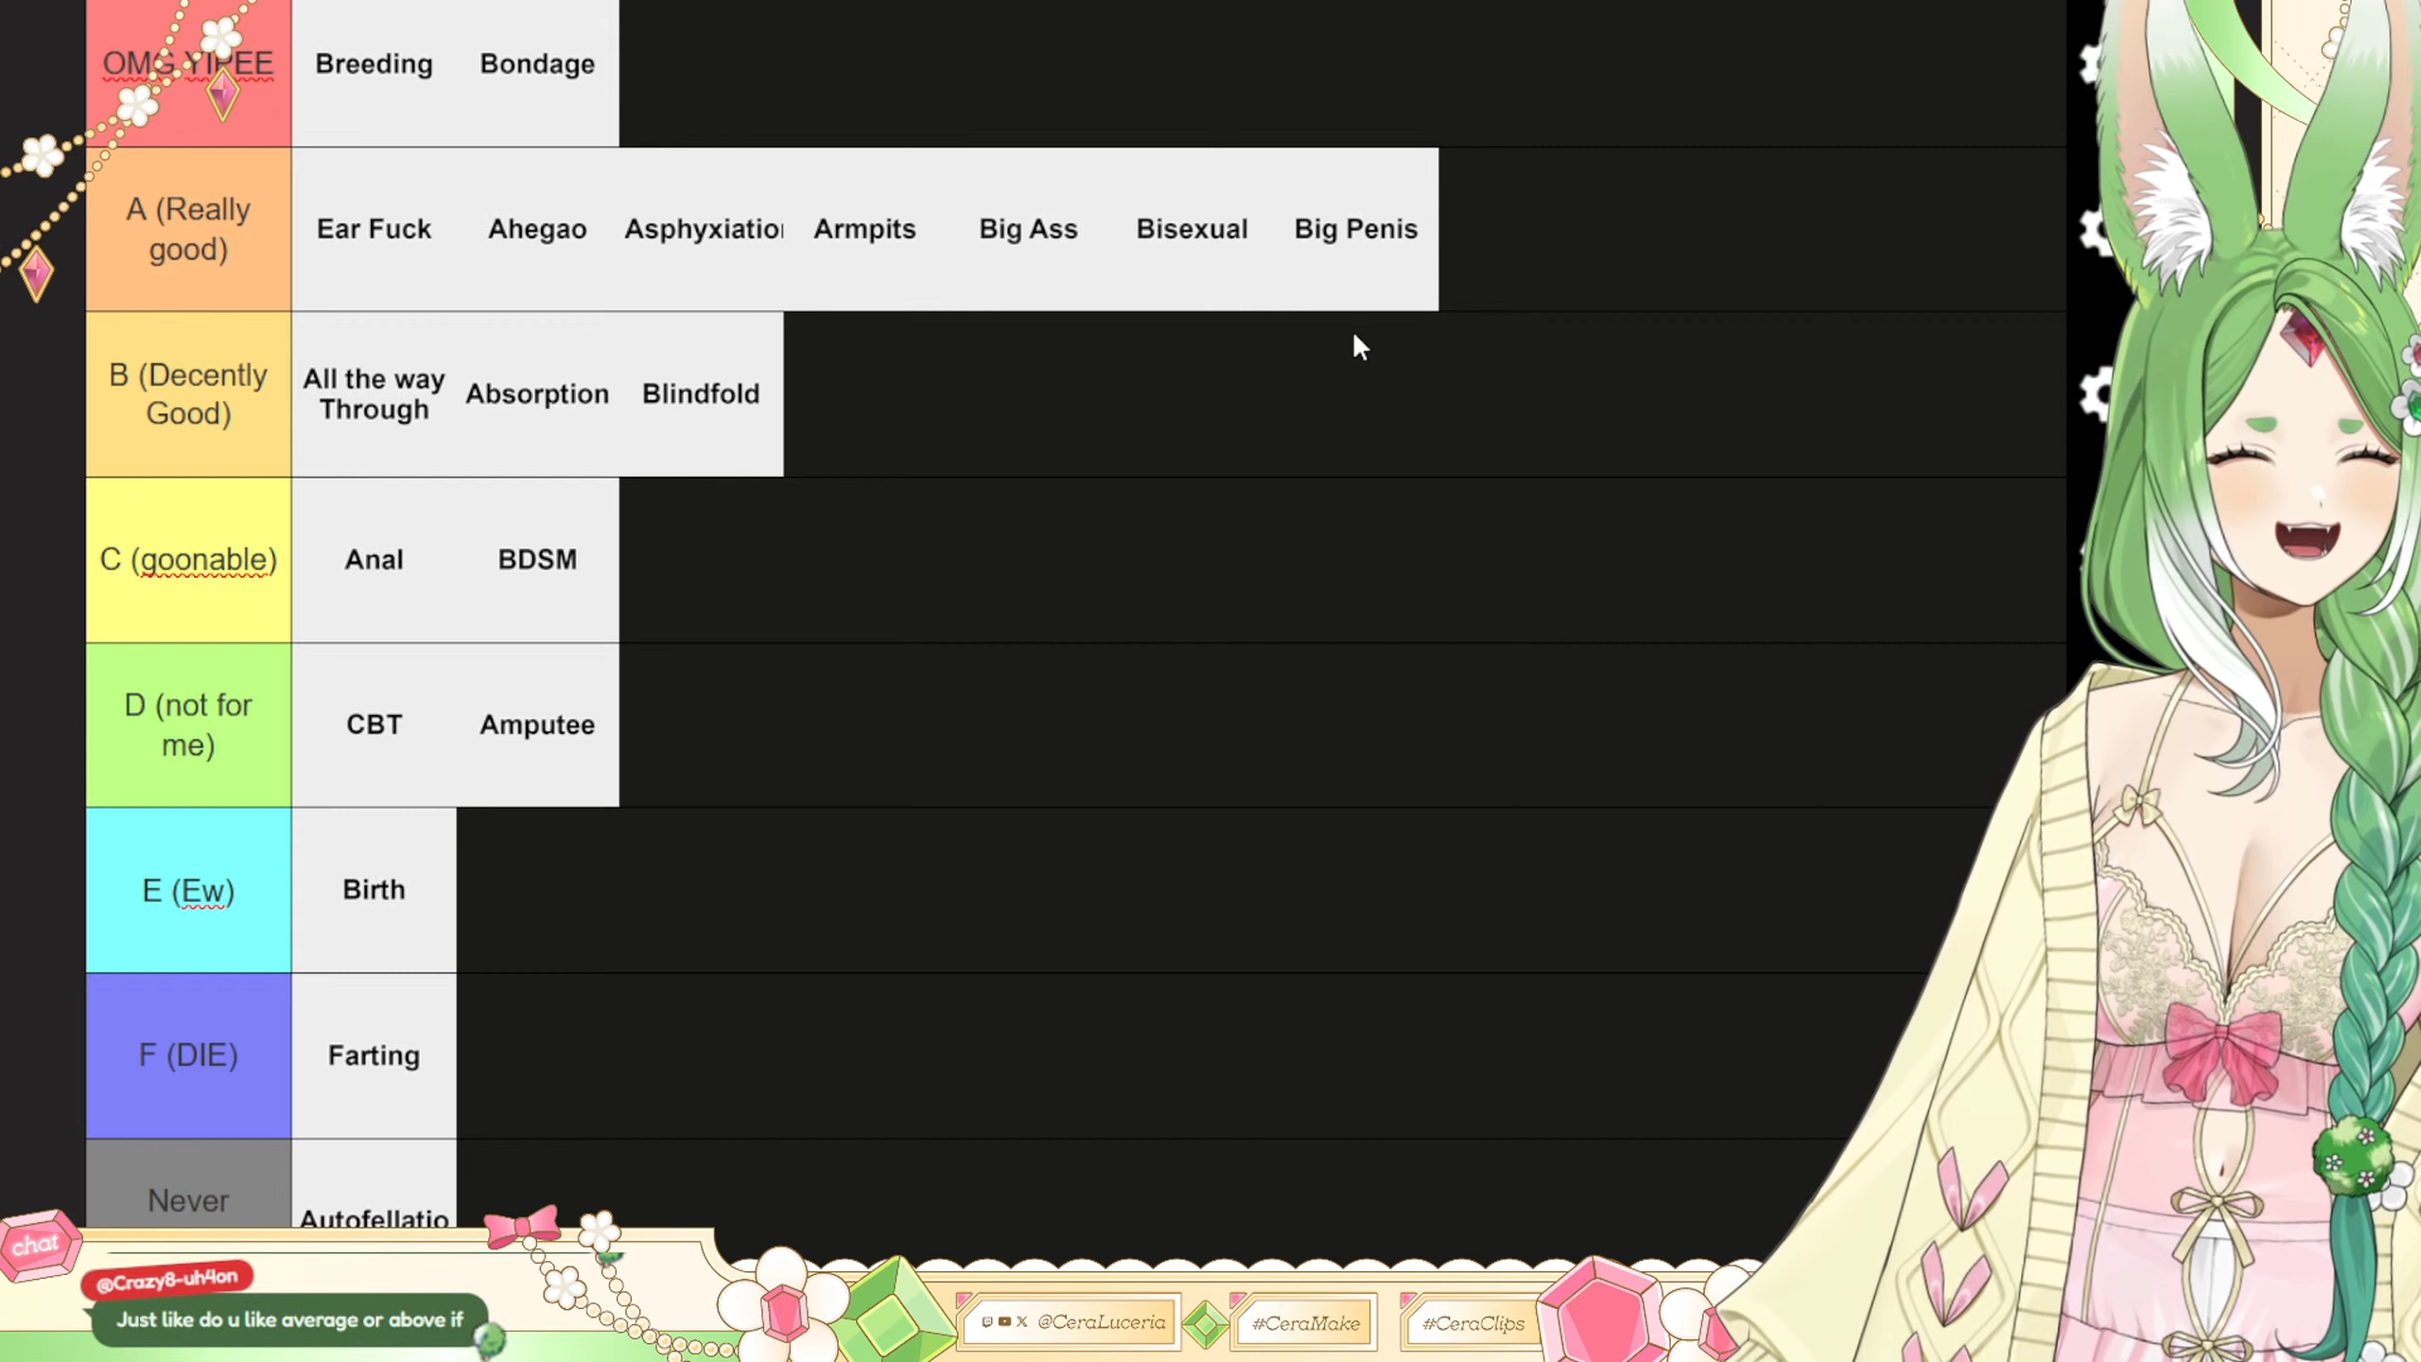2421x1362 pixels.
Task: Select the Absorption tile
Action: (537, 394)
